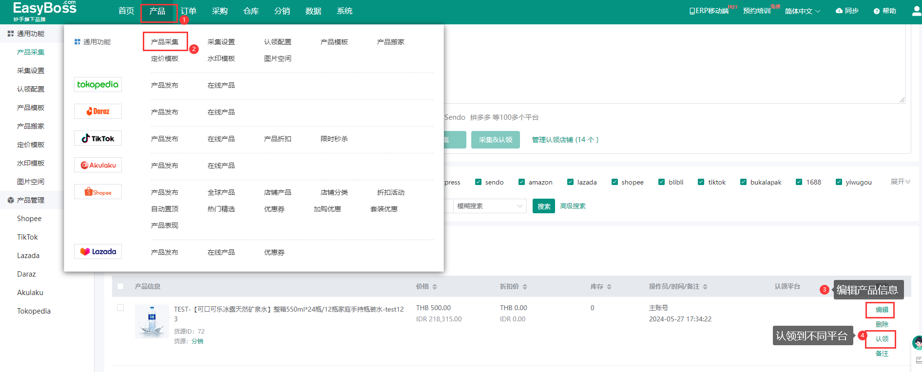The image size is (922, 372).
Task: Sort by stock column arrows
Action: click(609, 287)
